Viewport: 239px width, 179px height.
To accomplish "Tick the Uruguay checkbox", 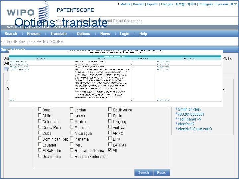I will 110,121.
